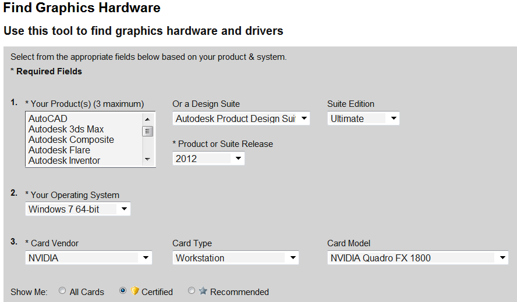This screenshot has width=517, height=302.
Task: Click the product list scrollbar thumb
Action: 147,131
